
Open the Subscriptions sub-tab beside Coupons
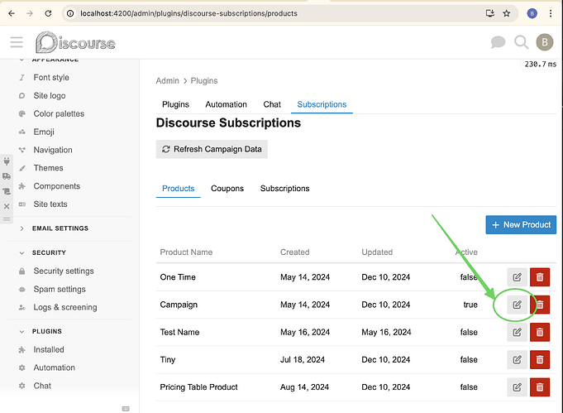pyautogui.click(x=284, y=189)
